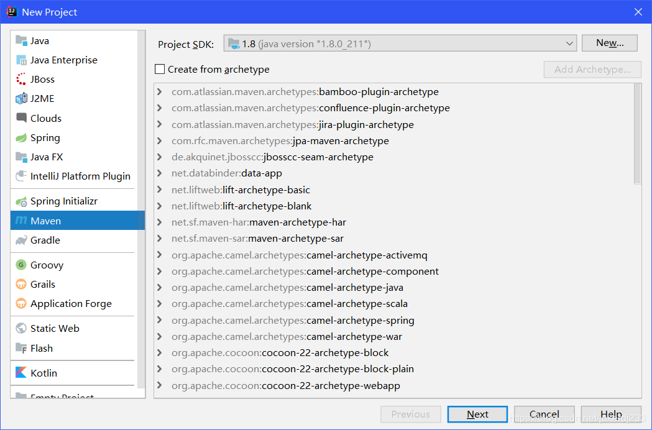Click the Static Web globe icon
The height and width of the screenshot is (430, 652).
(x=21, y=328)
